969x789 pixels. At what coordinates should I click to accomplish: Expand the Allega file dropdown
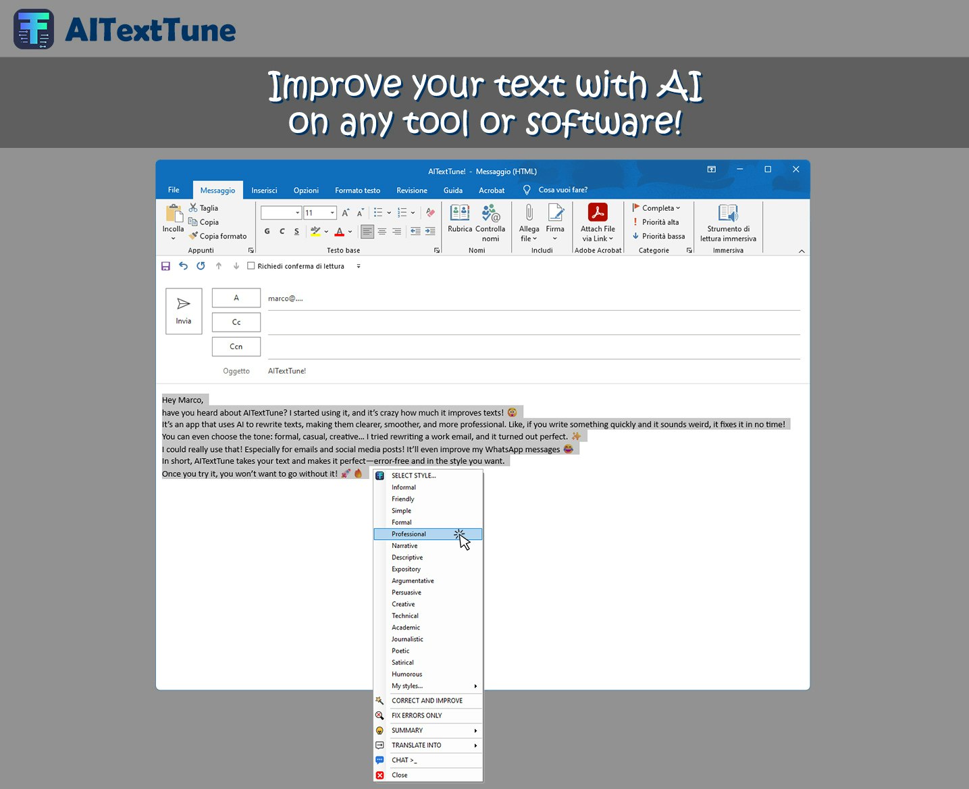[529, 234]
